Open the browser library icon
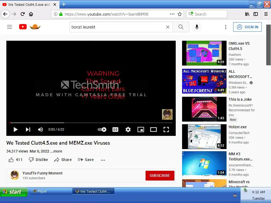The height and width of the screenshot is (203, 271). 247,14
